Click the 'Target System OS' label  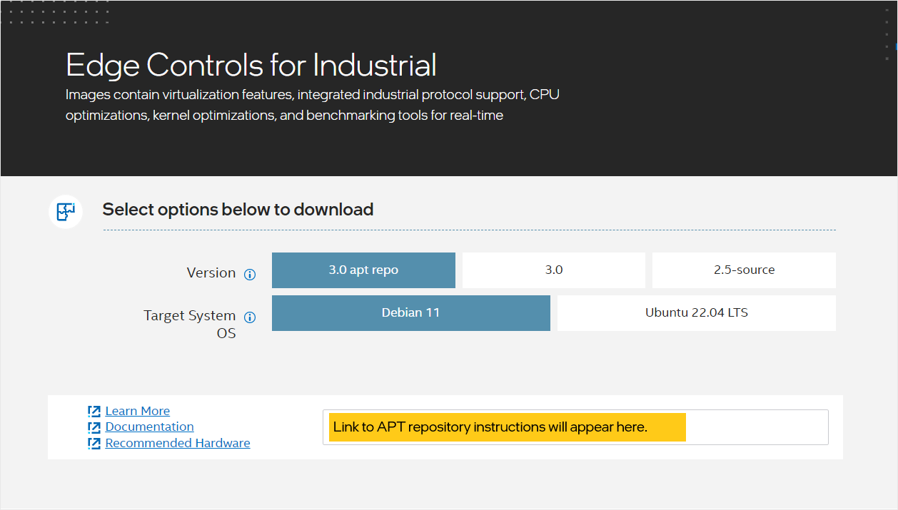190,324
